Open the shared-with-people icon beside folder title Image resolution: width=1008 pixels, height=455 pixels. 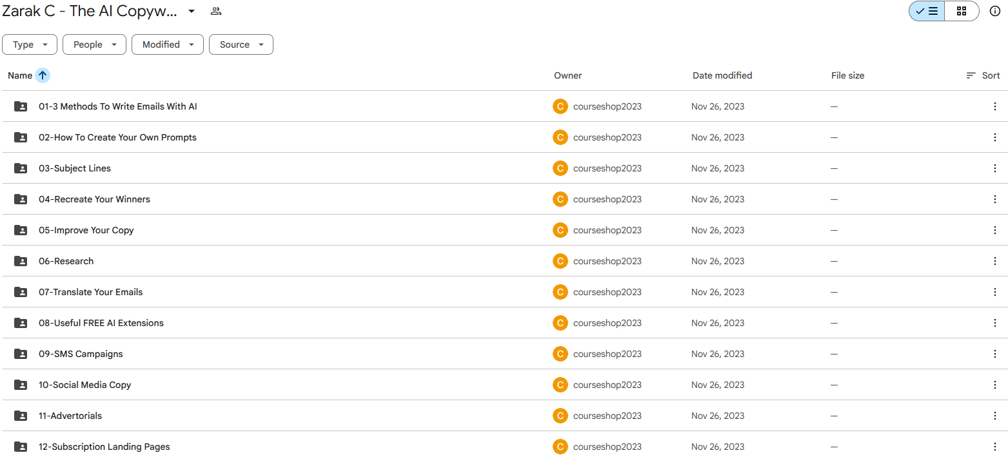[216, 11]
